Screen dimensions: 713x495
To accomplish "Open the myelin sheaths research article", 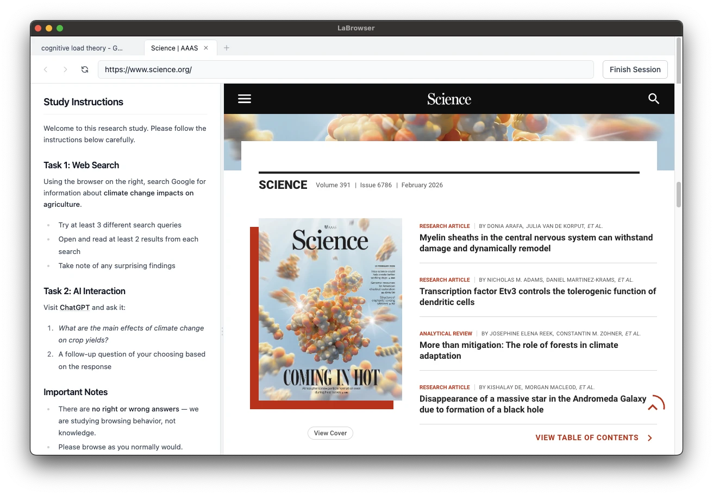I will click(x=536, y=243).
